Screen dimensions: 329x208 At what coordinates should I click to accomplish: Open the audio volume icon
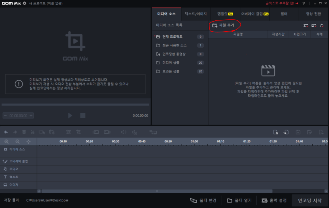click(124, 132)
